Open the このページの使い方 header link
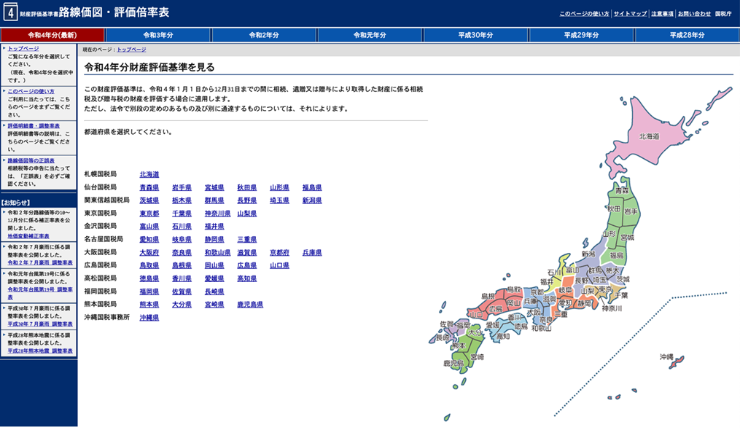The width and height of the screenshot is (740, 430). [584, 14]
